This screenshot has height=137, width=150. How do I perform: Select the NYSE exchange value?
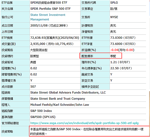114,17
